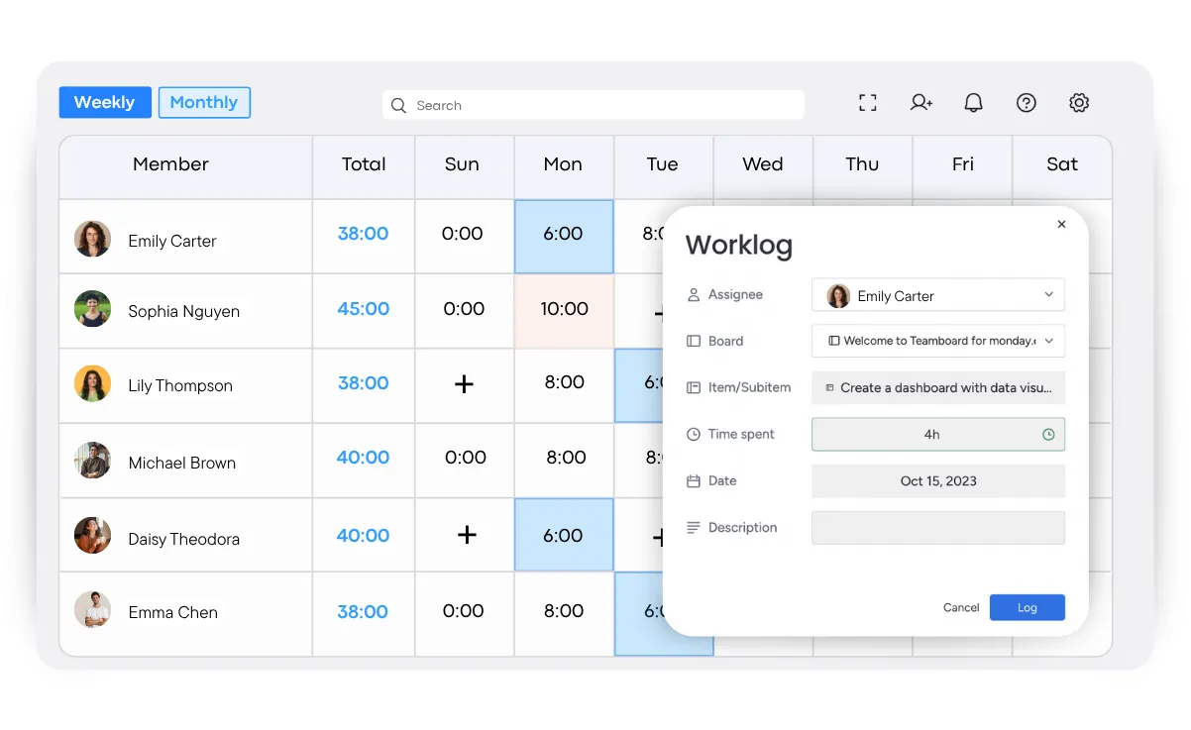
Task: Click the Item/Subitem field
Action: [938, 387]
